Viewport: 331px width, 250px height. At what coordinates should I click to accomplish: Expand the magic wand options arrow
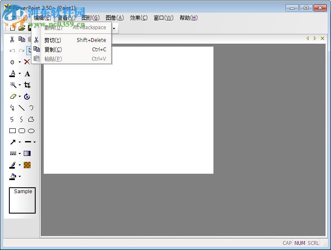tap(20, 85)
